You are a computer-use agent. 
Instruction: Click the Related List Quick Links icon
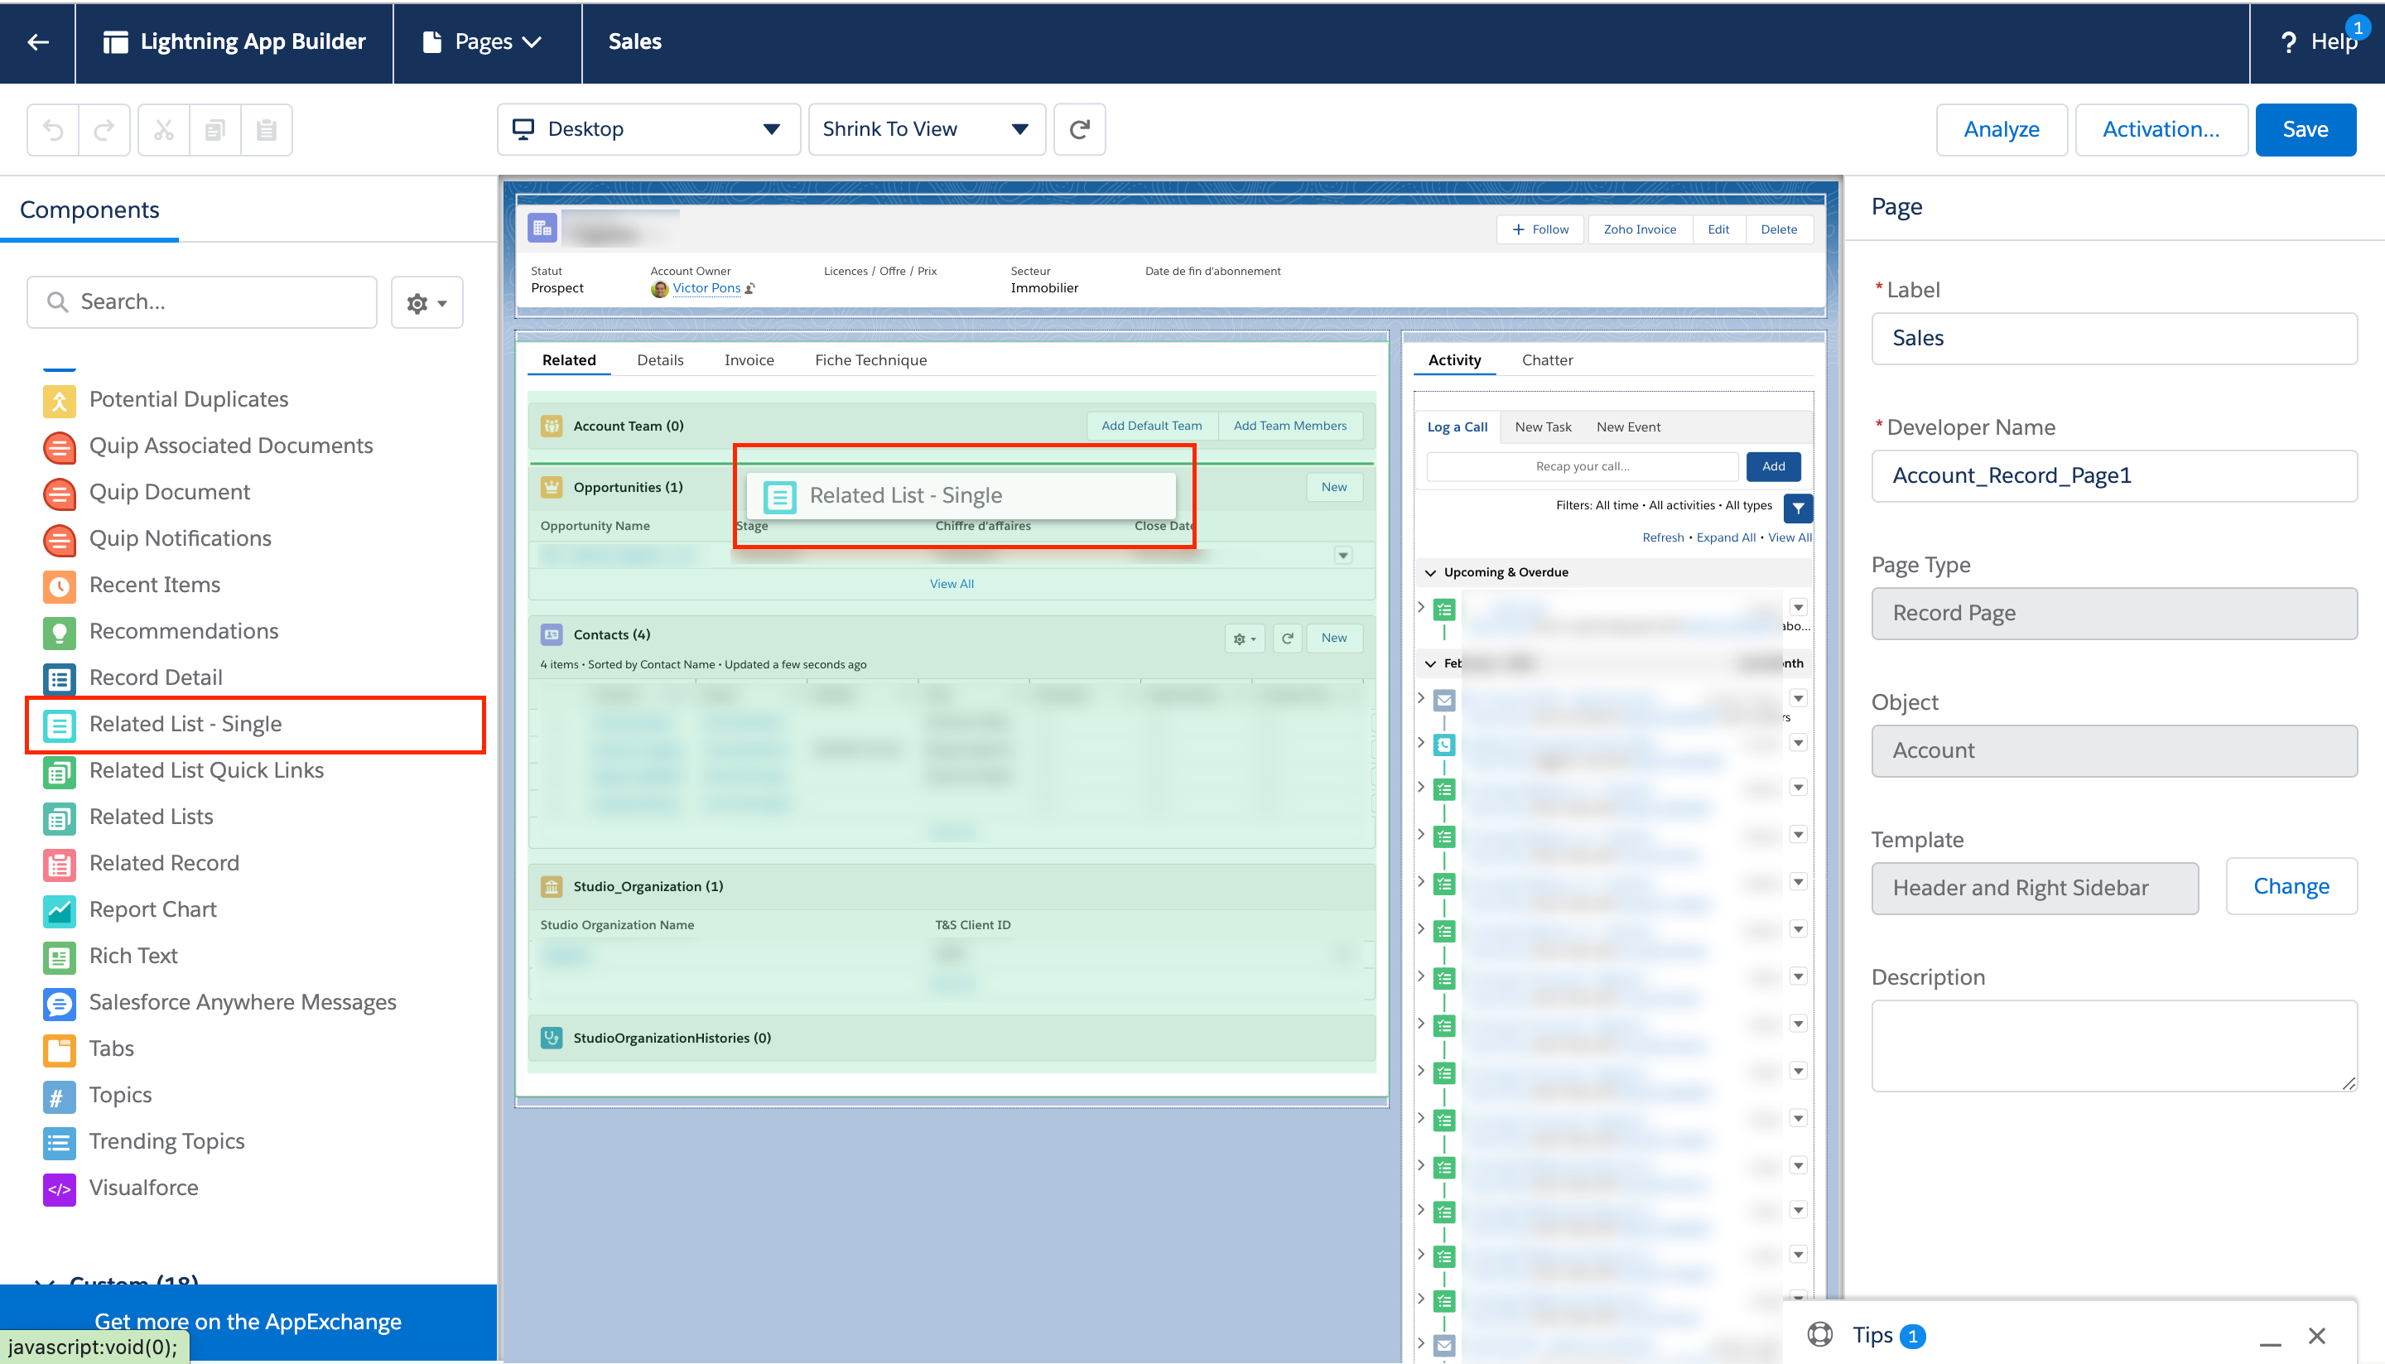[x=59, y=771]
